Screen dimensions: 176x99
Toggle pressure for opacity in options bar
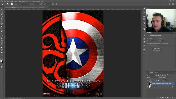[41, 4]
